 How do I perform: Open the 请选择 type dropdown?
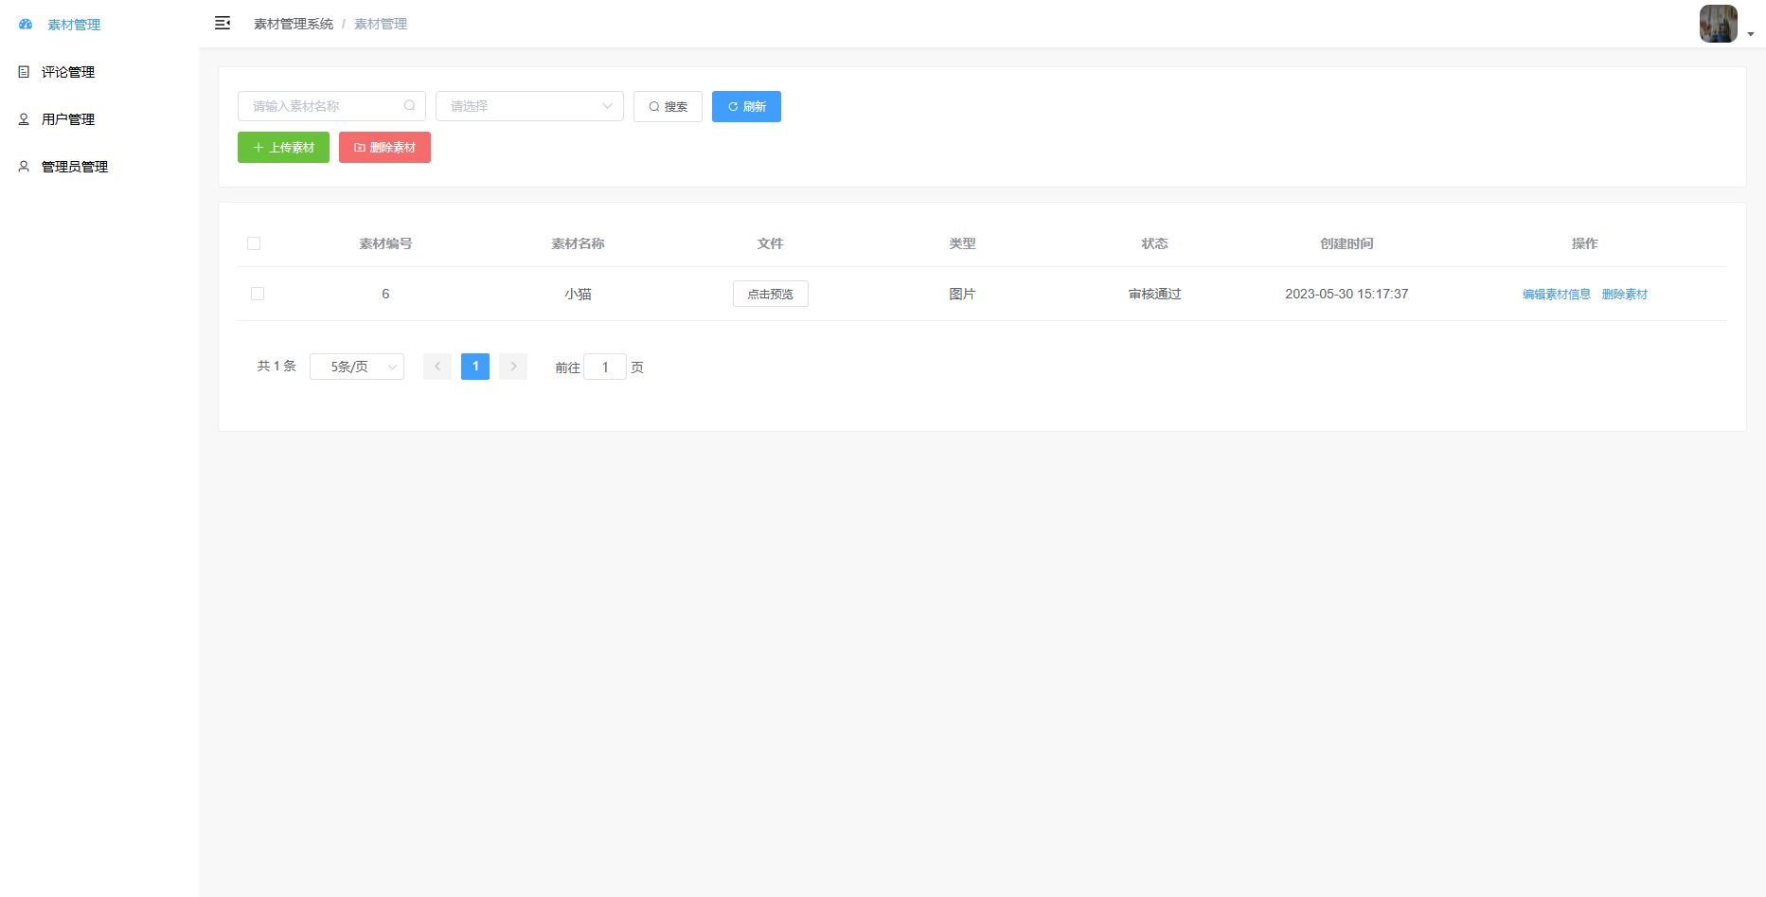[529, 106]
